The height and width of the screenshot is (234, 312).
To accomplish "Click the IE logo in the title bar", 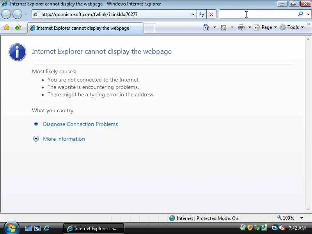I will [x=4, y=4].
